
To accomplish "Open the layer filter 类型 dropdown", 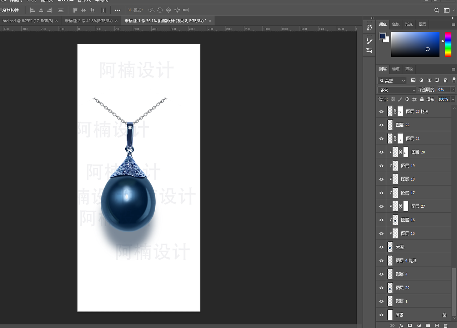I will [x=392, y=81].
